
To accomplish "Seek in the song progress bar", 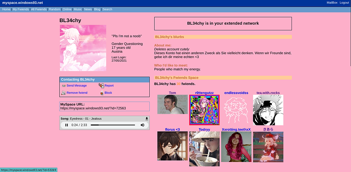I will [x=113, y=125].
